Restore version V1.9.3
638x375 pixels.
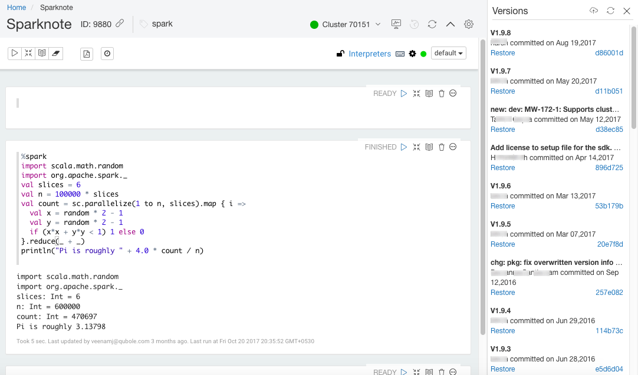pyautogui.click(x=502, y=369)
